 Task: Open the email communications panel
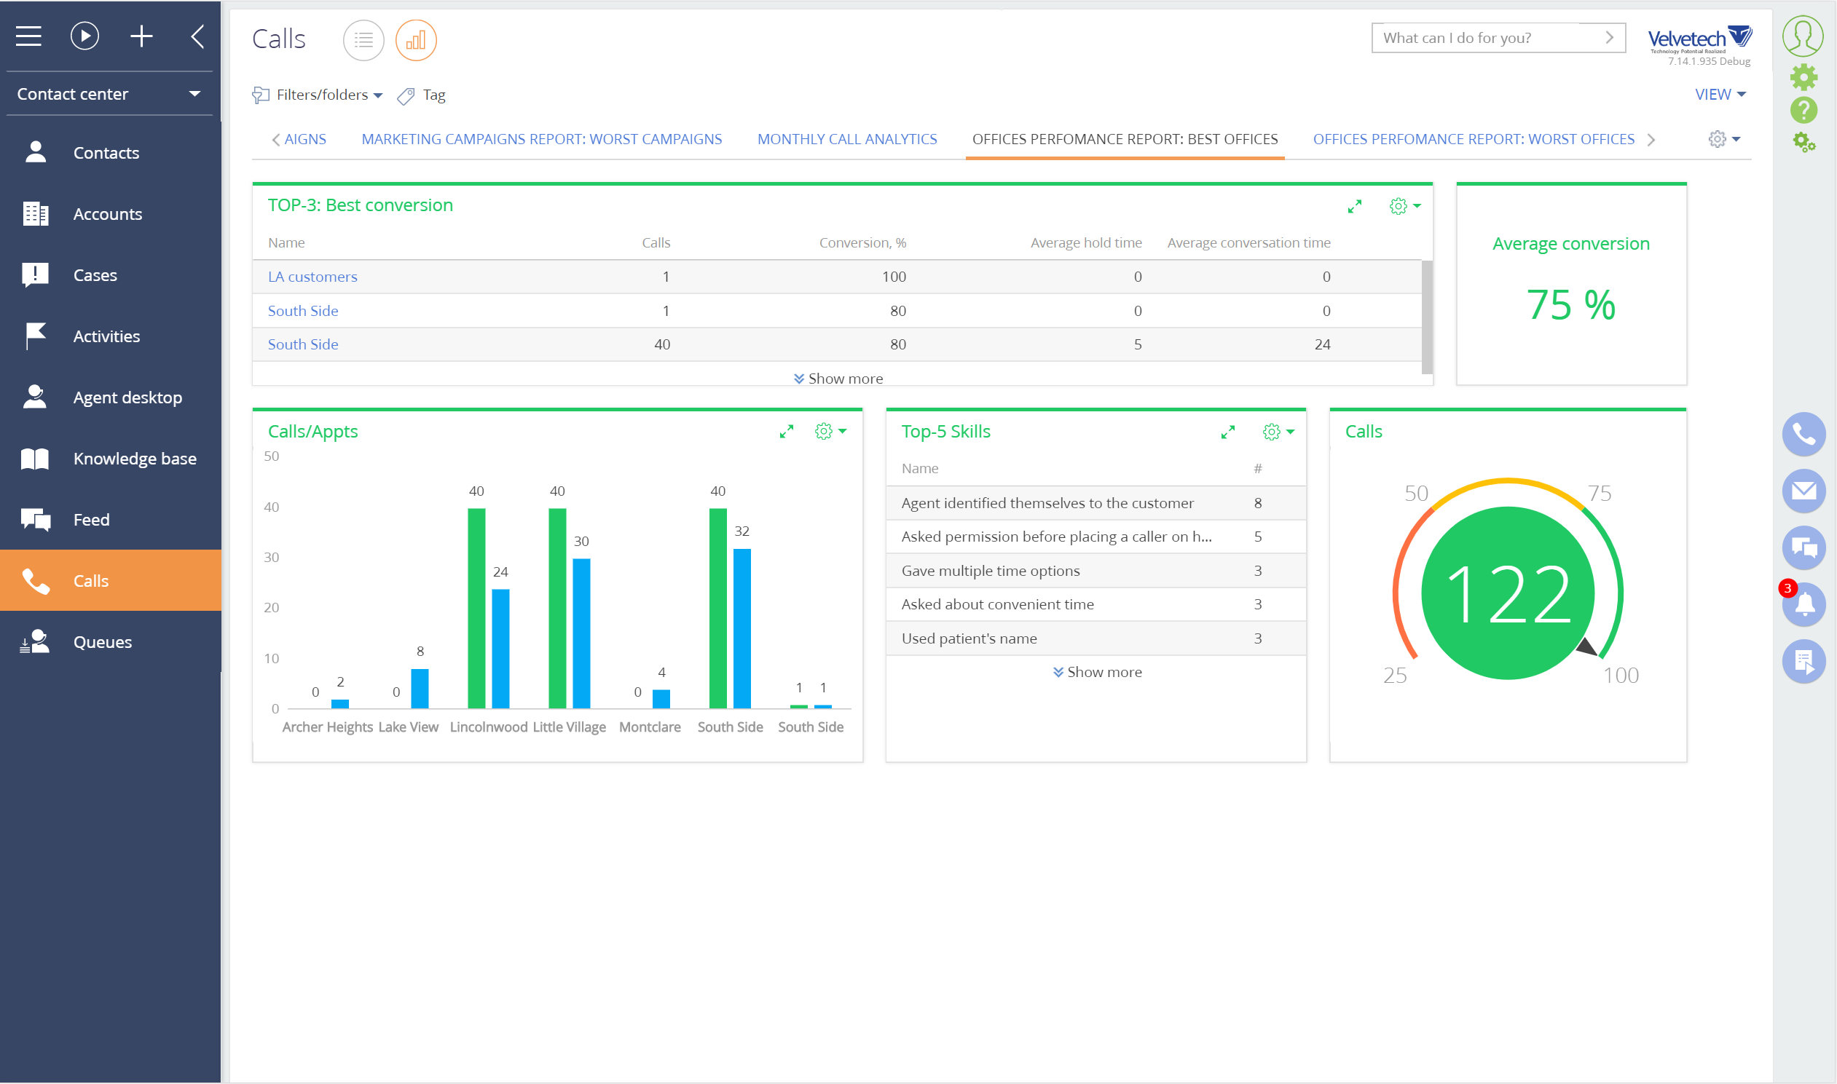1803,491
